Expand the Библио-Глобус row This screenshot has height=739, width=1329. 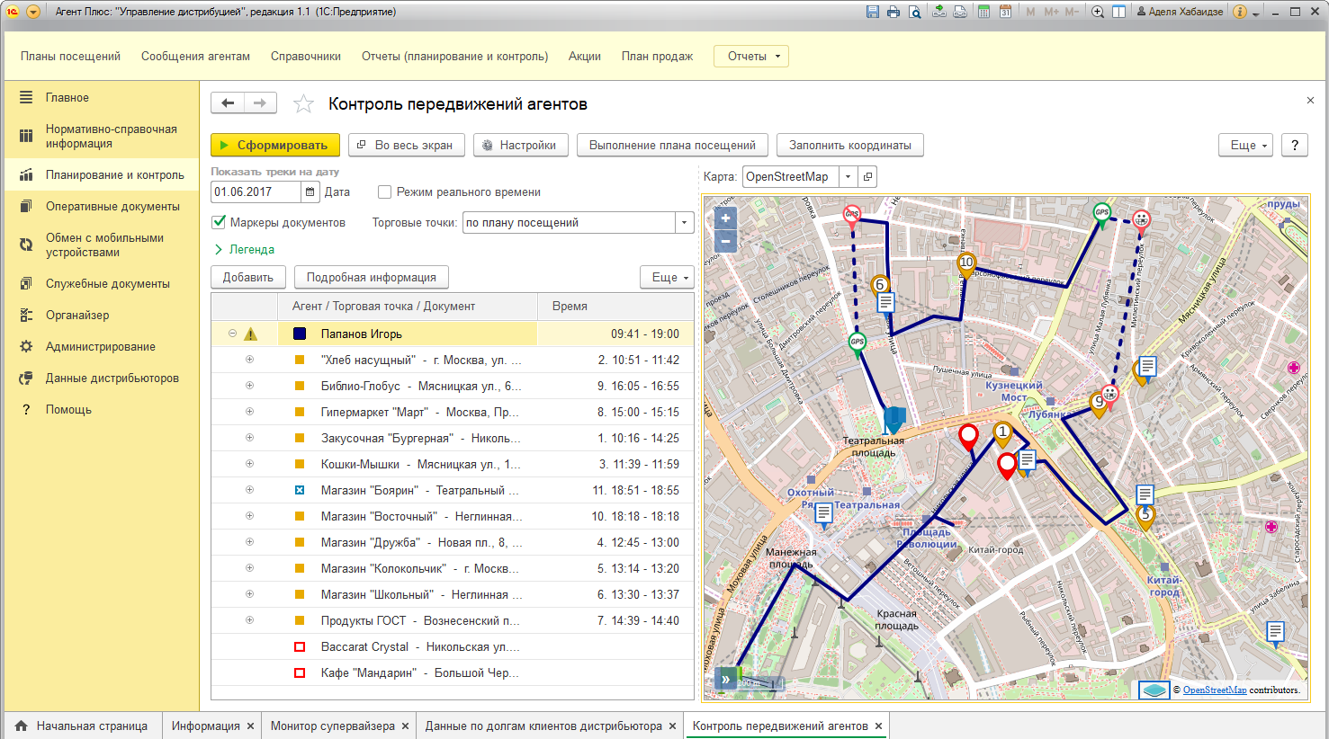[249, 386]
